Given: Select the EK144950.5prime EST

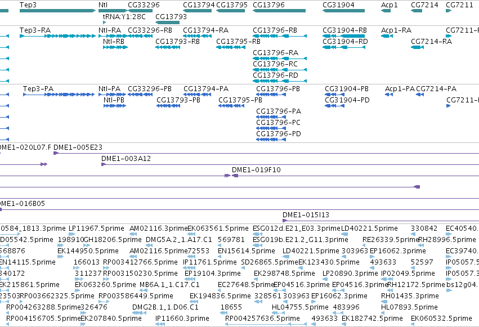Looking at the screenshot, I should click(60, 257).
